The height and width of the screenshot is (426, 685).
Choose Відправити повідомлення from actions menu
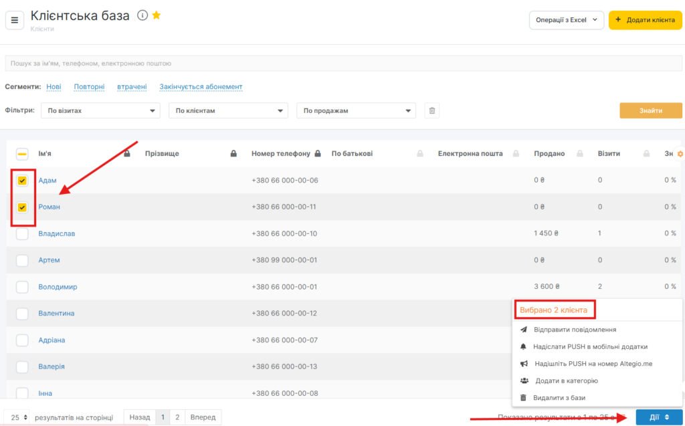click(x=575, y=330)
